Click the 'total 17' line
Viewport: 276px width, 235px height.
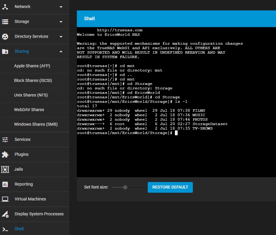click(87, 106)
